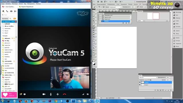Viewport: 183px width, 103px height.
Task: Toggle lock transparent pixels in Layers panel
Action: [x=146, y=80]
